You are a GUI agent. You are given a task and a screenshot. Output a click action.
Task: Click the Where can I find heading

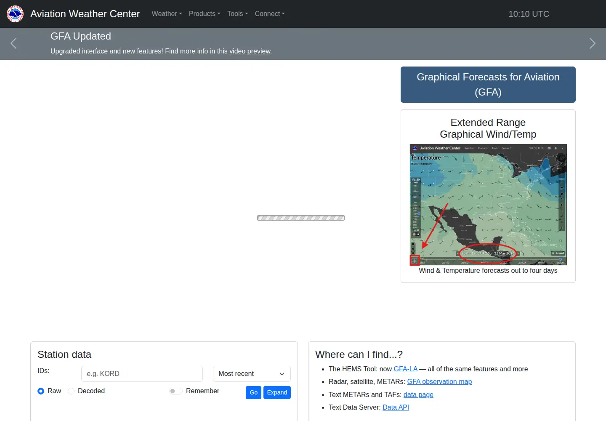[359, 354]
